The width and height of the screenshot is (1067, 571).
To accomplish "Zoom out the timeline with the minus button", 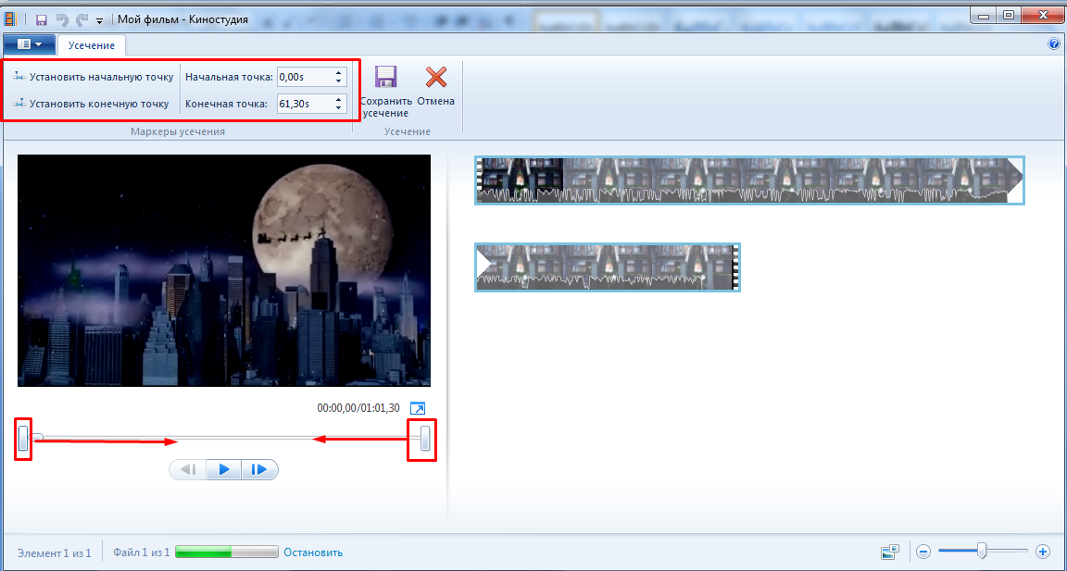I will (x=923, y=552).
